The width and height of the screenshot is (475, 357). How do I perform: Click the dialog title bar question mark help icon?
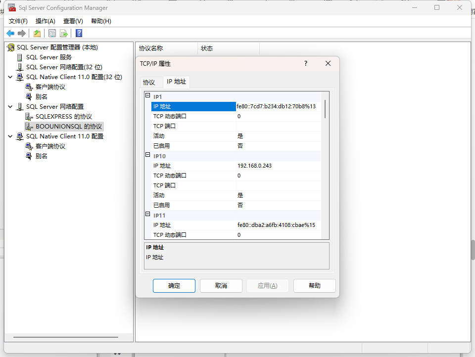pos(306,63)
